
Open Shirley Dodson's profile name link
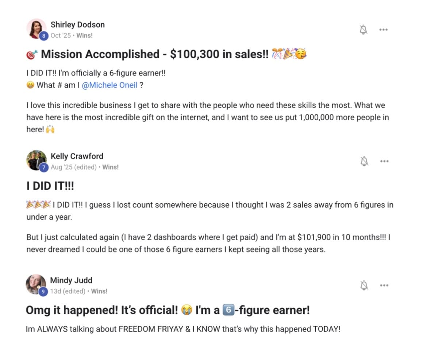pos(77,25)
